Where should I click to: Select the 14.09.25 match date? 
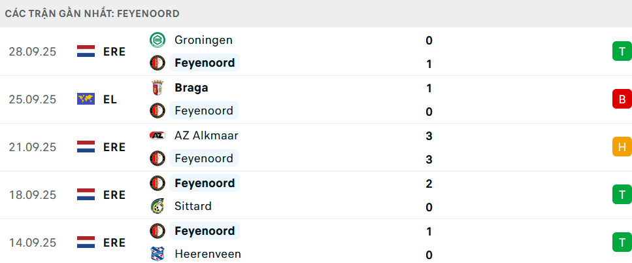(x=33, y=243)
